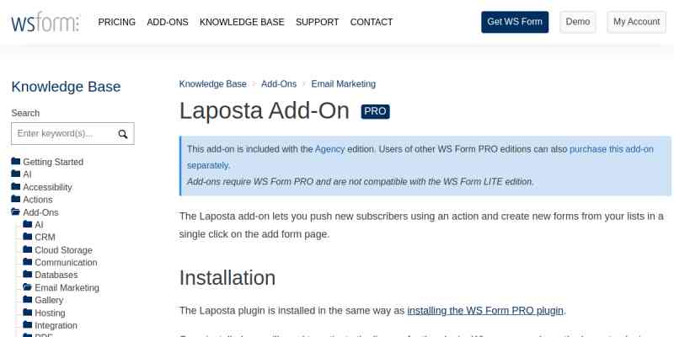Click the Get WS Form button
This screenshot has width=674, height=337.
point(515,22)
